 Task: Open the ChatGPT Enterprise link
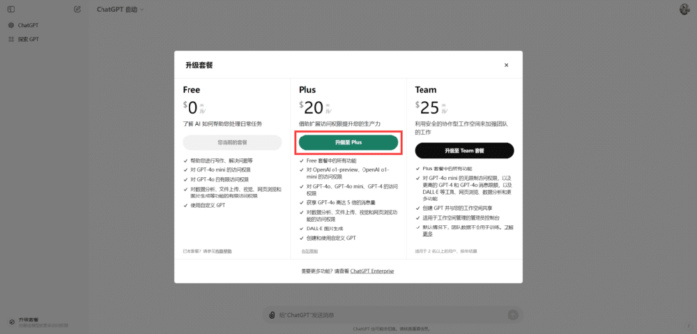(372, 271)
